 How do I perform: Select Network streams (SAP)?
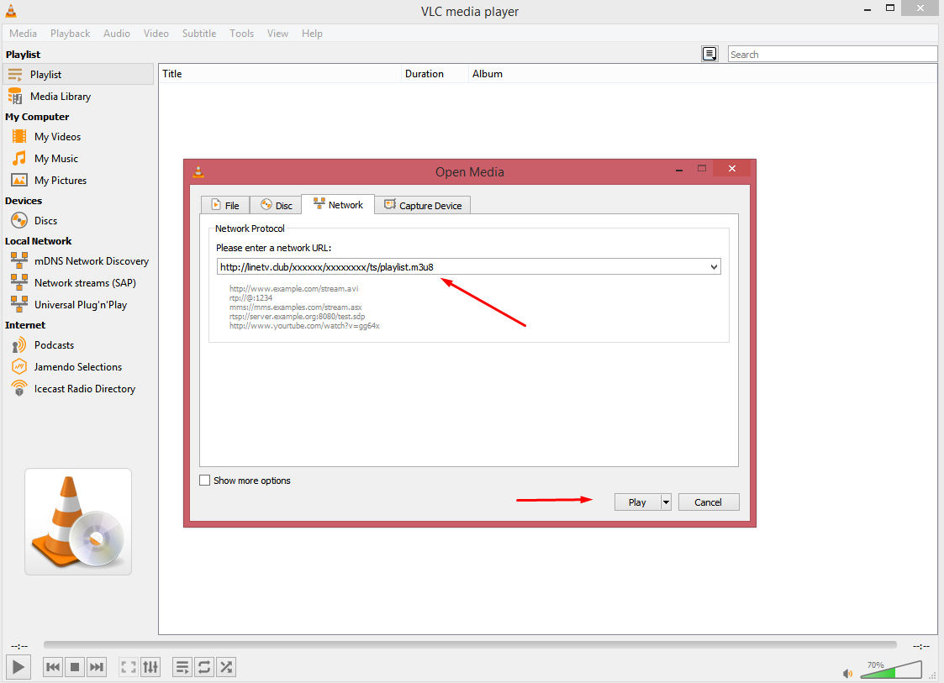pos(78,283)
